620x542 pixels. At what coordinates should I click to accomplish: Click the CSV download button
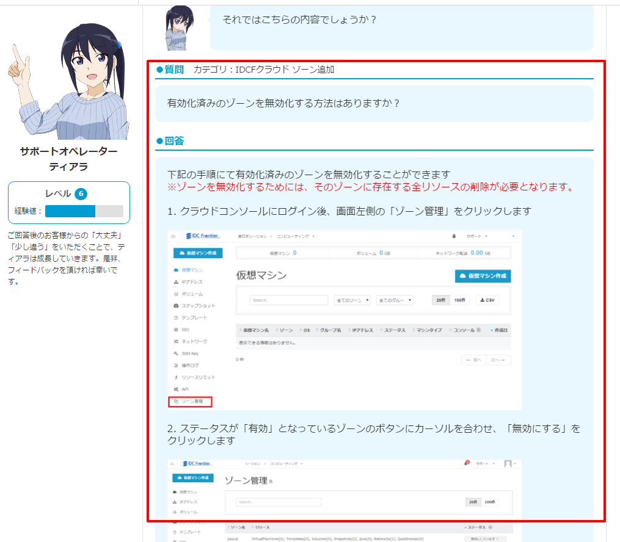[x=487, y=300]
